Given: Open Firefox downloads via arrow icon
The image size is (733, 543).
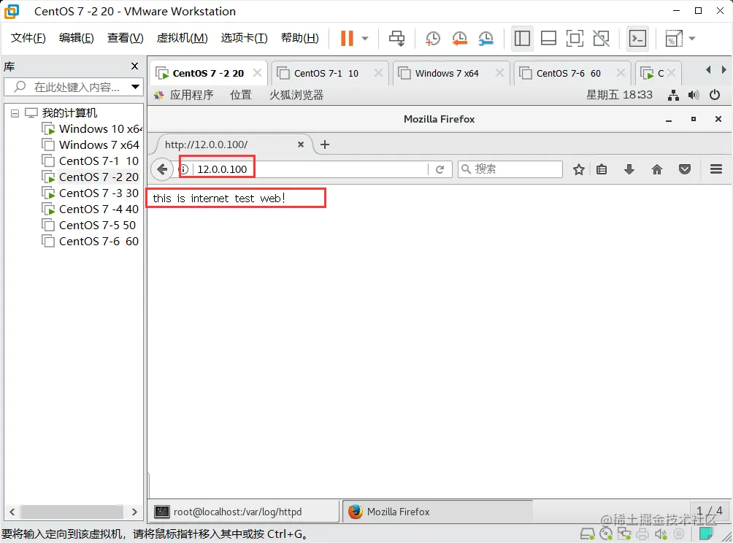Looking at the screenshot, I should [629, 169].
